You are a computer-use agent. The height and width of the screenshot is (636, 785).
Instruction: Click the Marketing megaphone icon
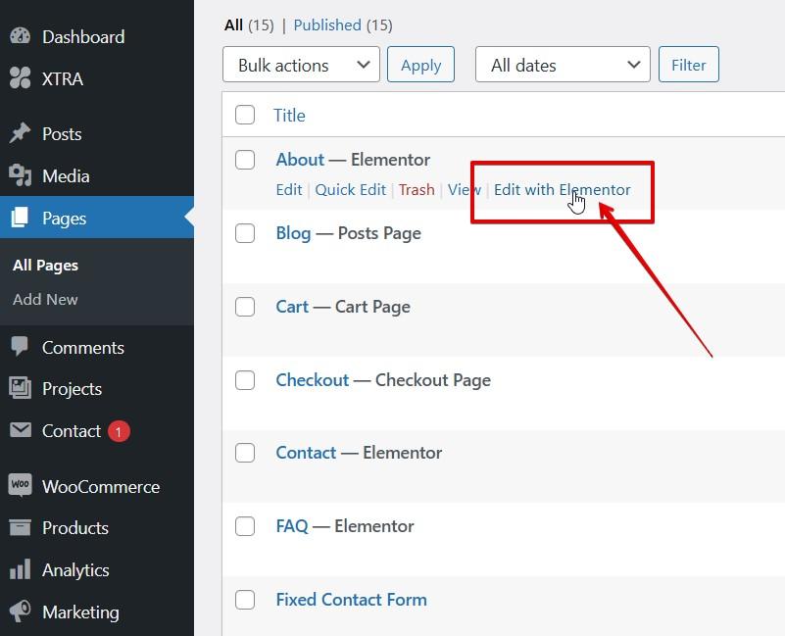(21, 612)
